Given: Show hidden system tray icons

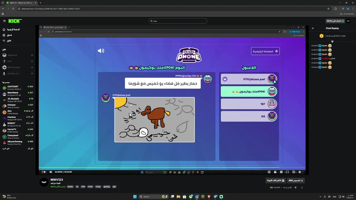Looking at the screenshot, I should 320,197.
